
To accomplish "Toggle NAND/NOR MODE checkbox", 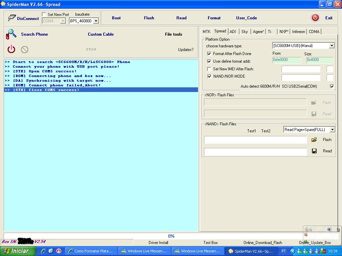I will [209, 76].
